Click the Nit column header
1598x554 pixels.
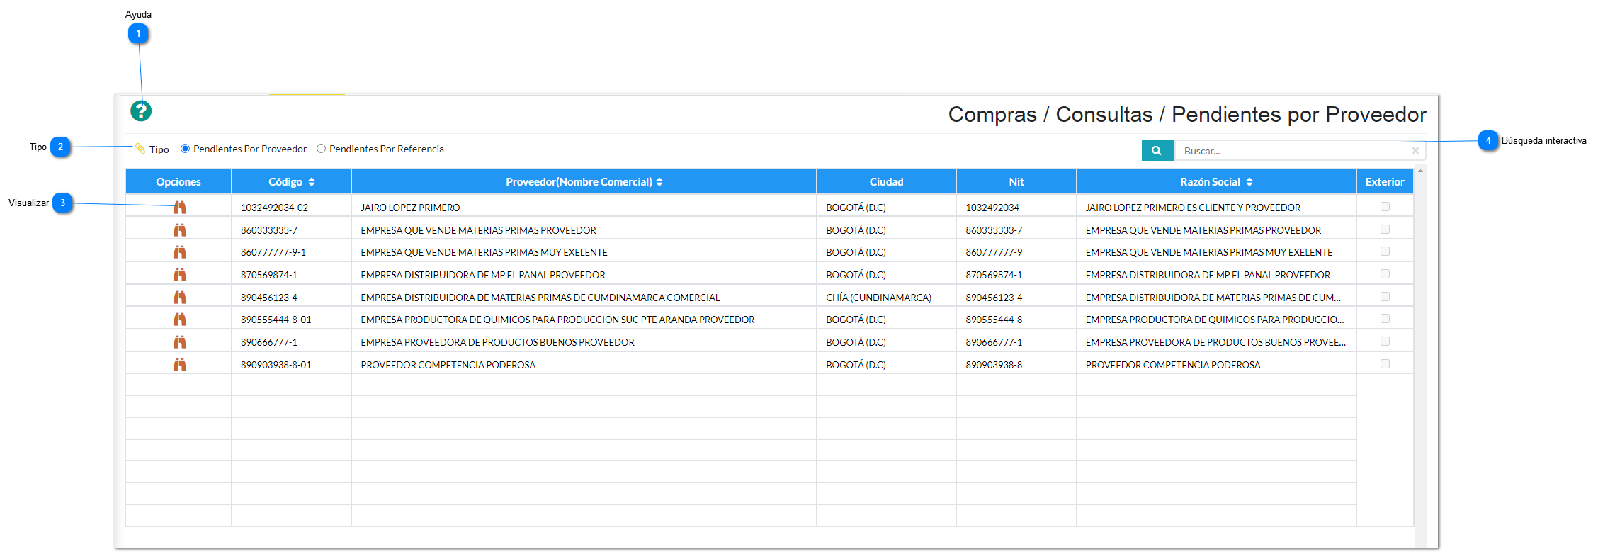pyautogui.click(x=1016, y=182)
